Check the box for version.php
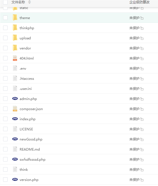Viewport: 158px width, 186px height. tap(5, 180)
